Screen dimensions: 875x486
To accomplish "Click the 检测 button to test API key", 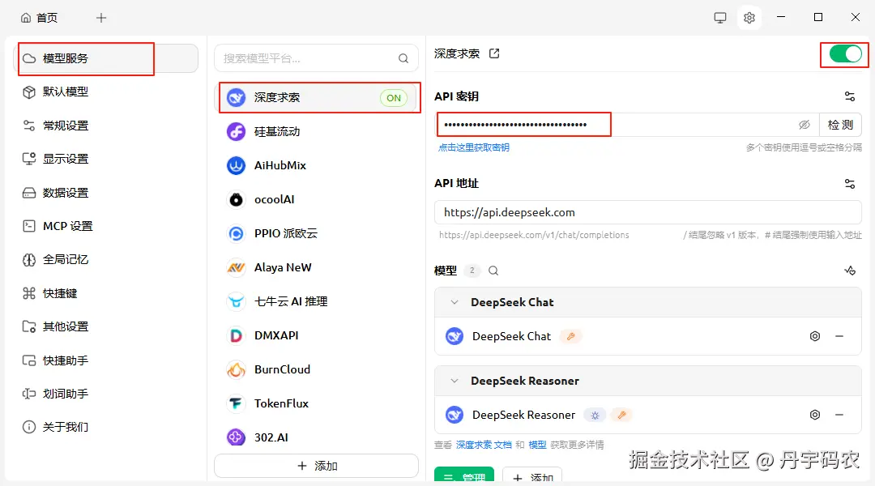I will (x=840, y=125).
